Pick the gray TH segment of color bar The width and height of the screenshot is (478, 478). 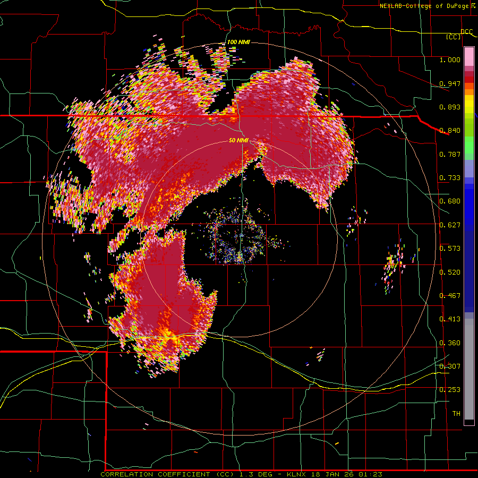coord(469,369)
